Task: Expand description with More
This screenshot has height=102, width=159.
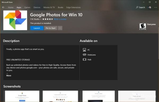Action: (x=9, y=76)
